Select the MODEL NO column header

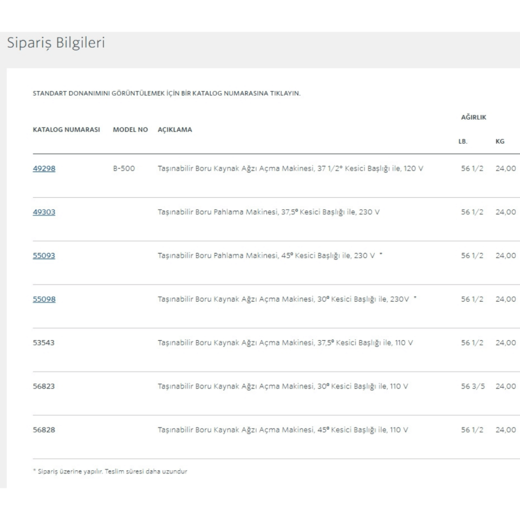130,130
